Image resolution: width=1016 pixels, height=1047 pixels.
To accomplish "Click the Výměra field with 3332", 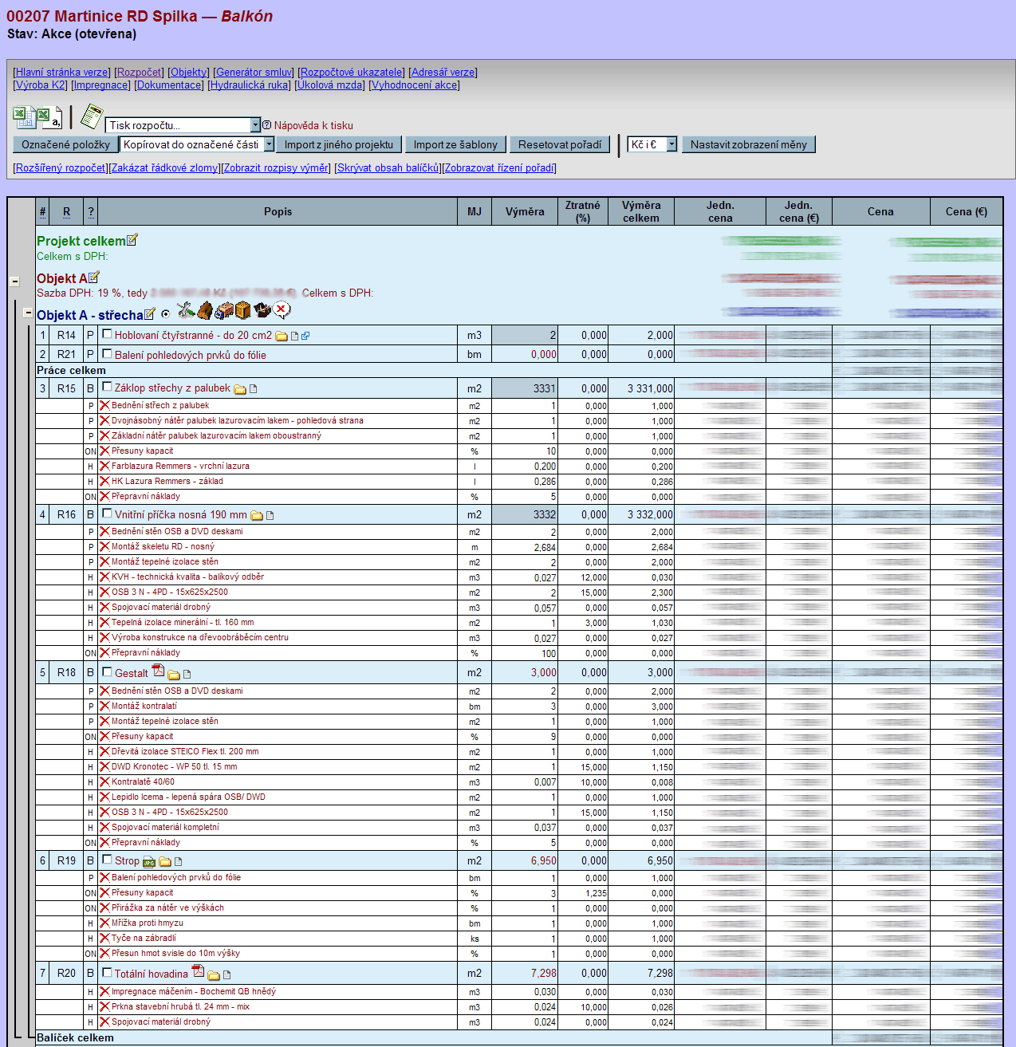I will coord(525,515).
